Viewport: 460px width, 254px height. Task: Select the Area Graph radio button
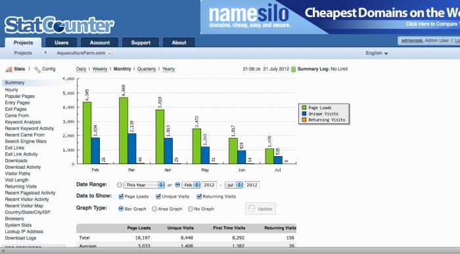154,209
